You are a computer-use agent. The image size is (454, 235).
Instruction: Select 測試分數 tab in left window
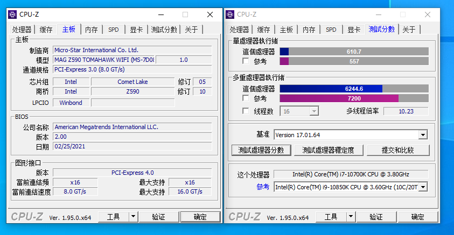(164, 30)
